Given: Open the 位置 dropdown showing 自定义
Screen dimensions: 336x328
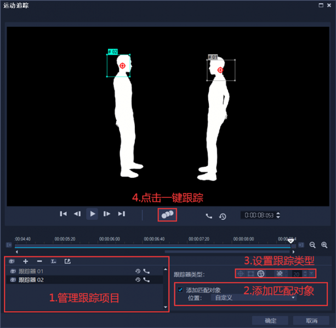Looking at the screenshot, I should coord(254,297).
